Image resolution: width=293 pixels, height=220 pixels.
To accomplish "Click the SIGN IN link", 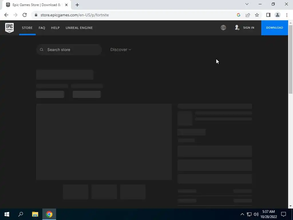I will tap(249, 28).
